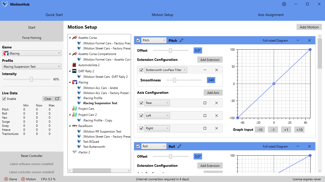Image resolution: width=325 pixels, height=182 pixels.
Task: Click the edit pencil next to Roll
Action: (x=180, y=146)
